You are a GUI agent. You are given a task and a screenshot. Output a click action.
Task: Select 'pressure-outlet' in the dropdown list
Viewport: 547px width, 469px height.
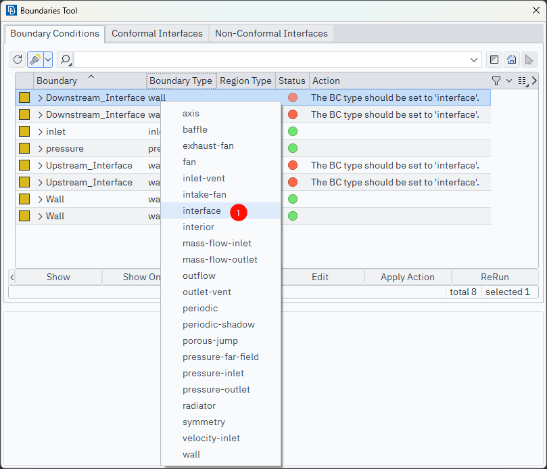(216, 389)
